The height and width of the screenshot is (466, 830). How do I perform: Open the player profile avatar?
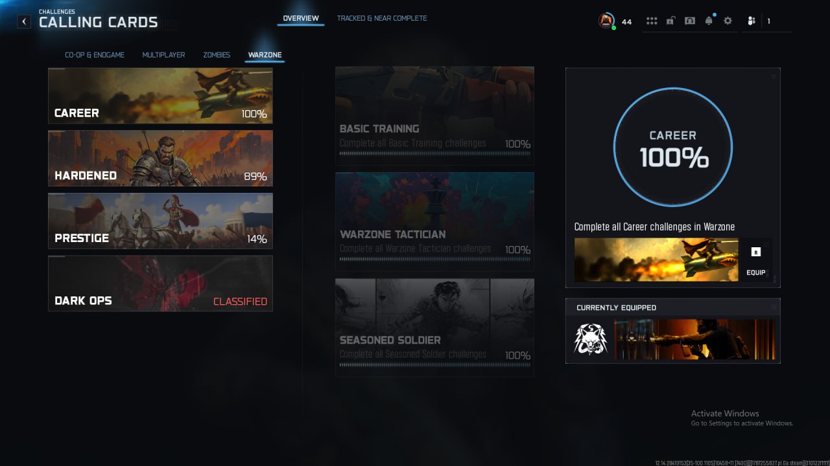coord(606,21)
